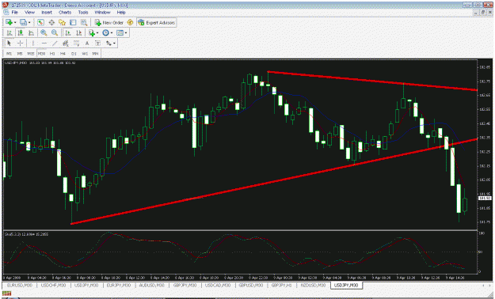Viewport: 495px width, 299px height.
Task: Expand the New Chart dropdown arrow
Action: [15, 22]
